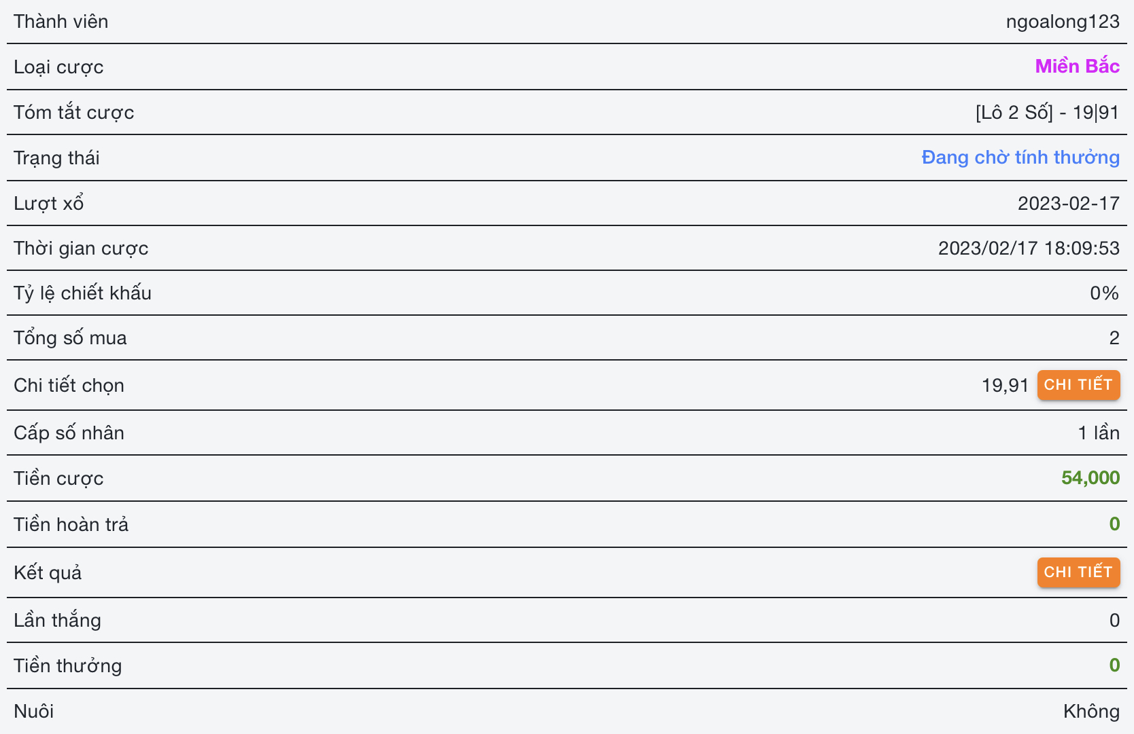Screen dimensions: 1134x734
Task: Click the Miền Bắc bet type link
Action: pos(1077,67)
